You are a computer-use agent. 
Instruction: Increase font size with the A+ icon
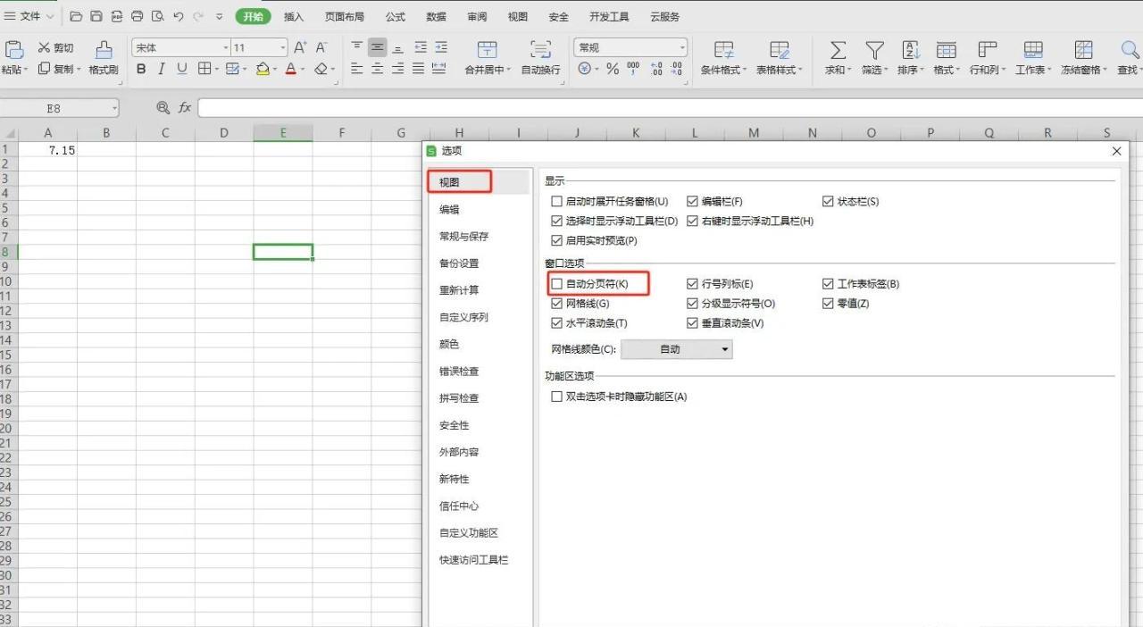point(300,47)
